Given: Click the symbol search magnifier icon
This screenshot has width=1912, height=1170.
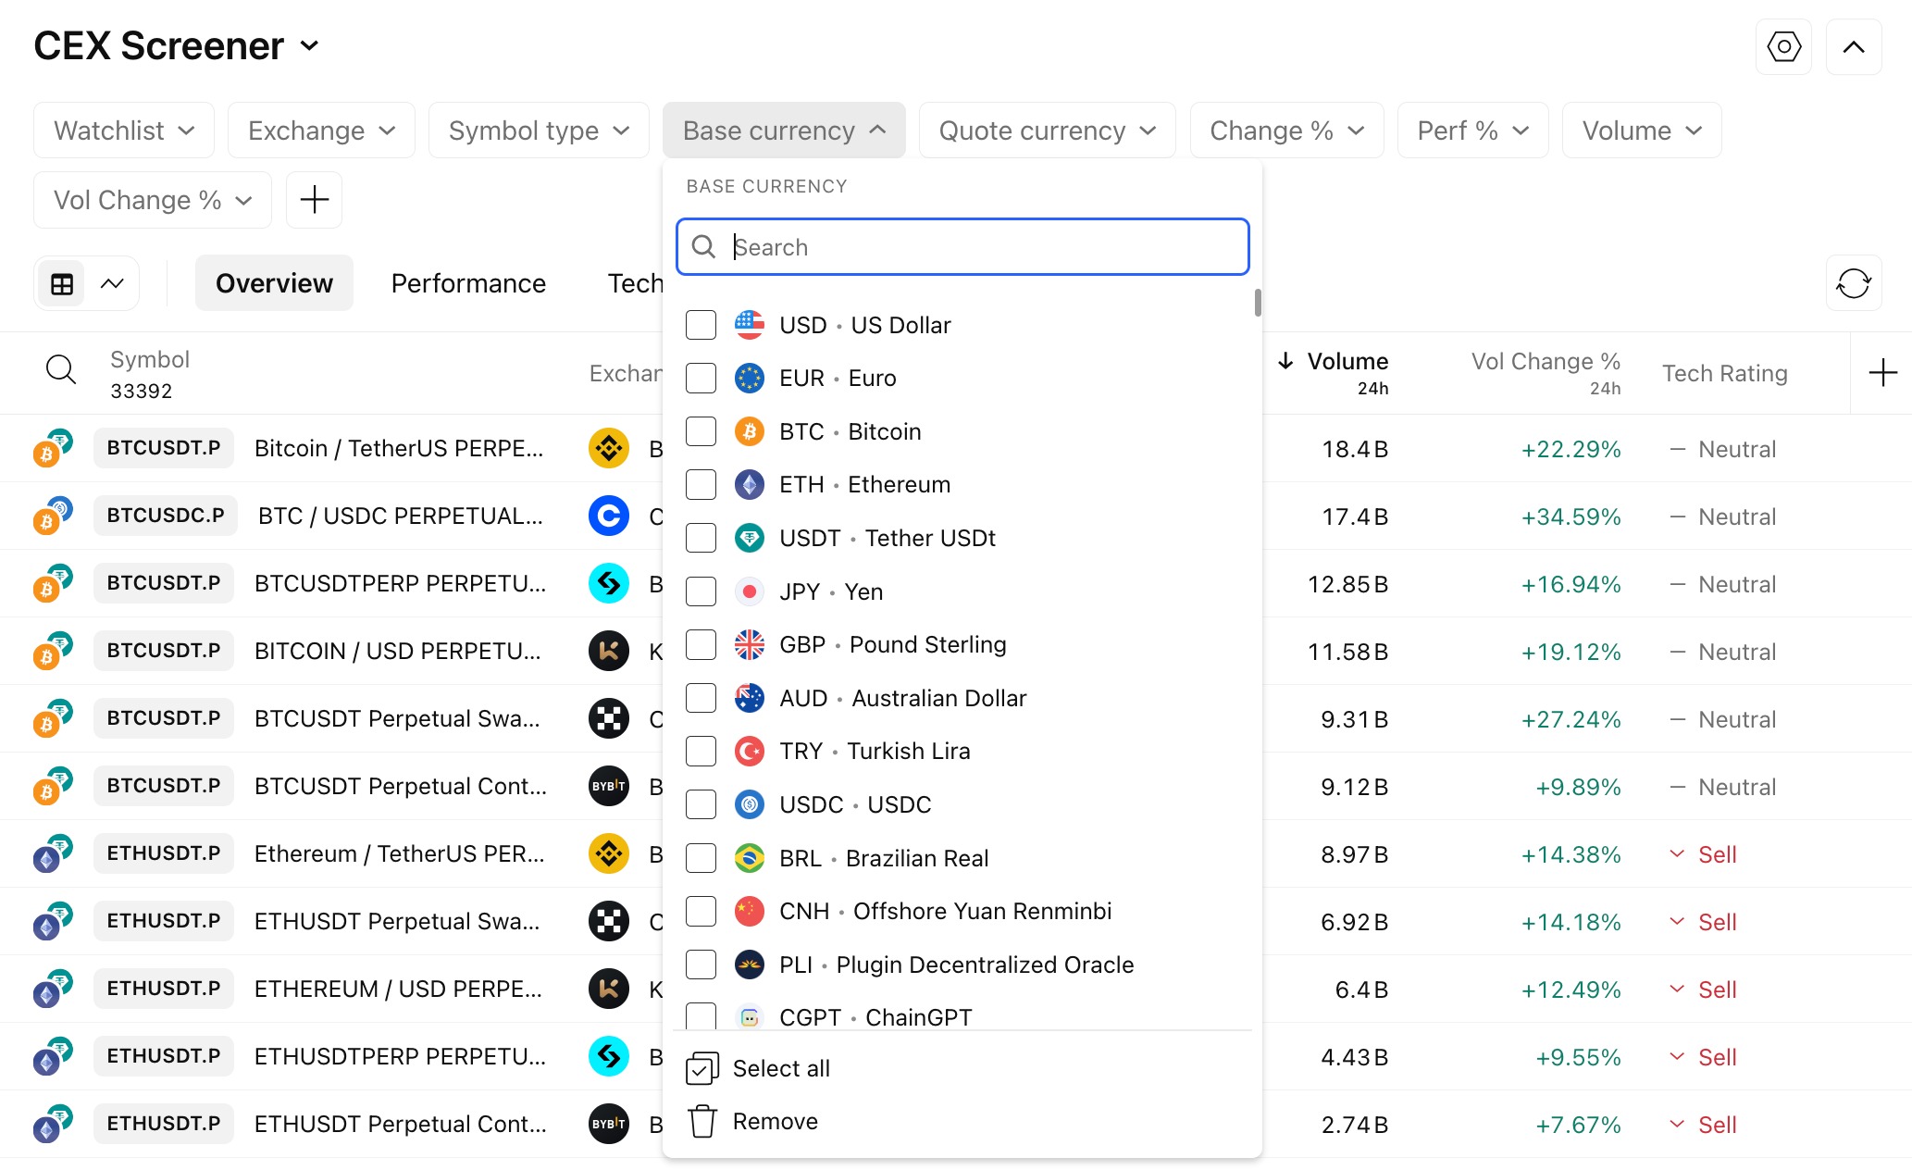Looking at the screenshot, I should pyautogui.click(x=61, y=370).
